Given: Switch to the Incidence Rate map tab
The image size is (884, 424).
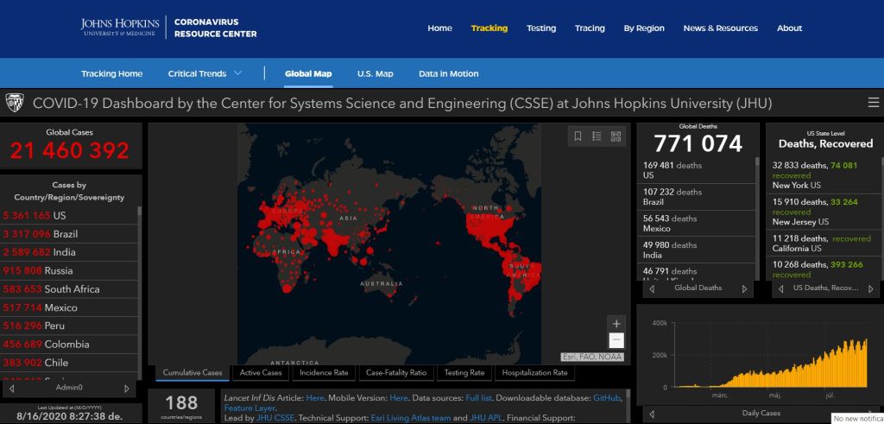Looking at the screenshot, I should coord(325,373).
